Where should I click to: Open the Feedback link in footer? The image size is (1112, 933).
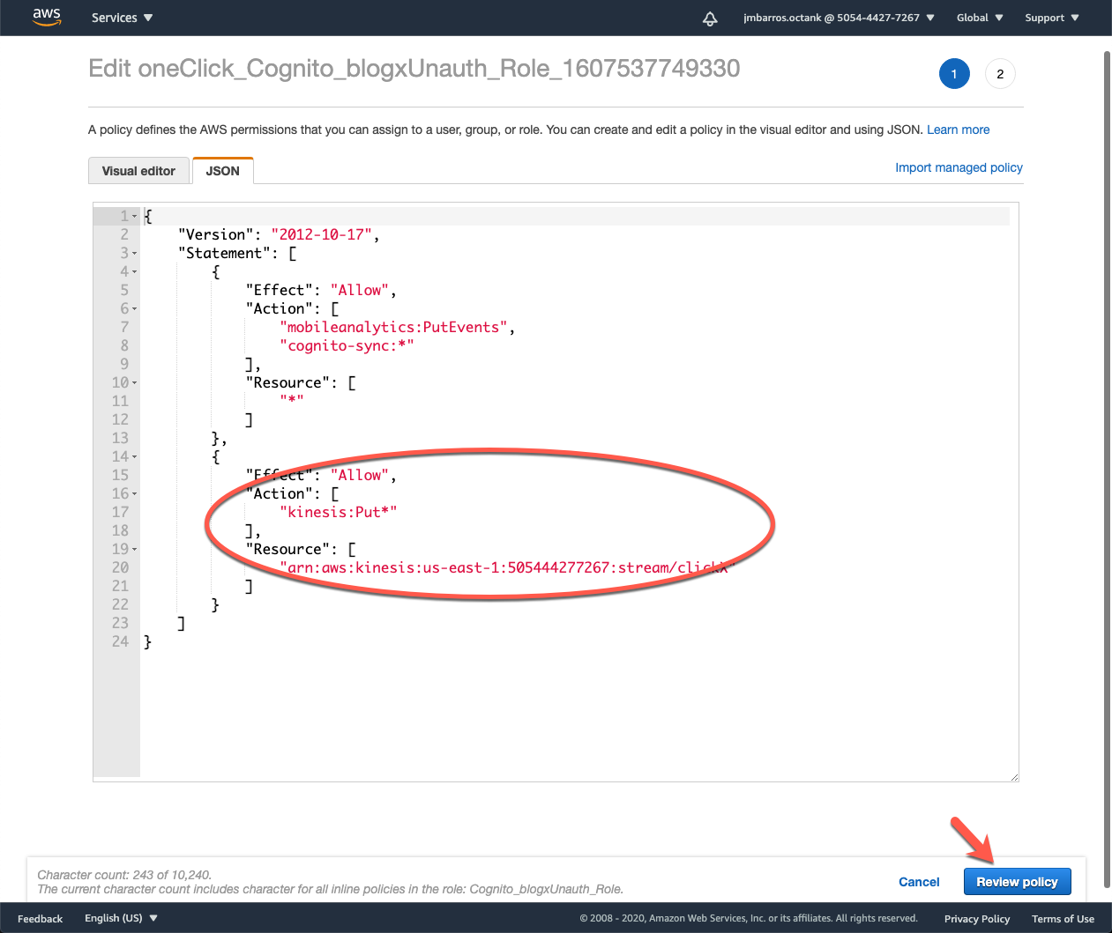pyautogui.click(x=40, y=918)
